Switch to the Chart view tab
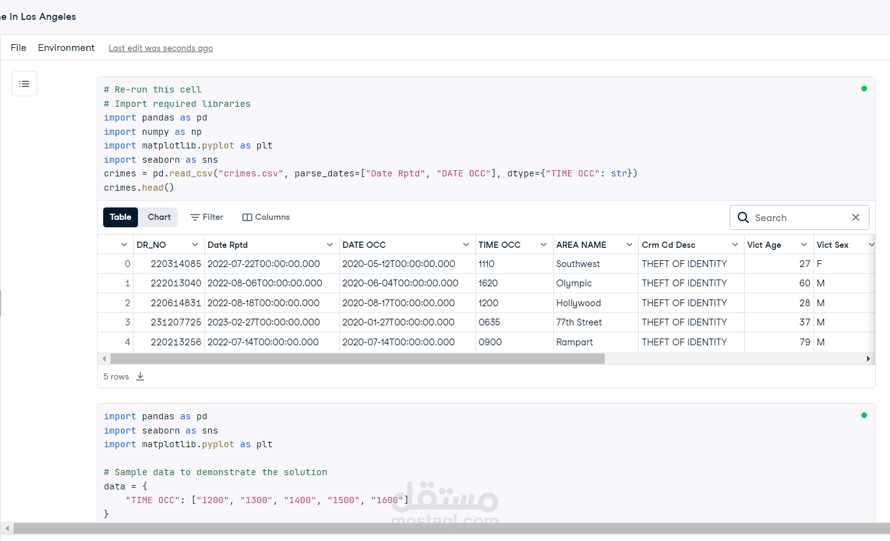The width and height of the screenshot is (890, 541). pos(159,217)
